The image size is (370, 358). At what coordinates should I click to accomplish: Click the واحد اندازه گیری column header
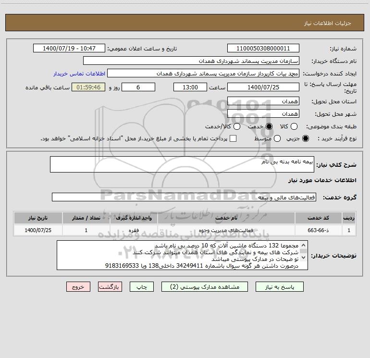(134, 218)
